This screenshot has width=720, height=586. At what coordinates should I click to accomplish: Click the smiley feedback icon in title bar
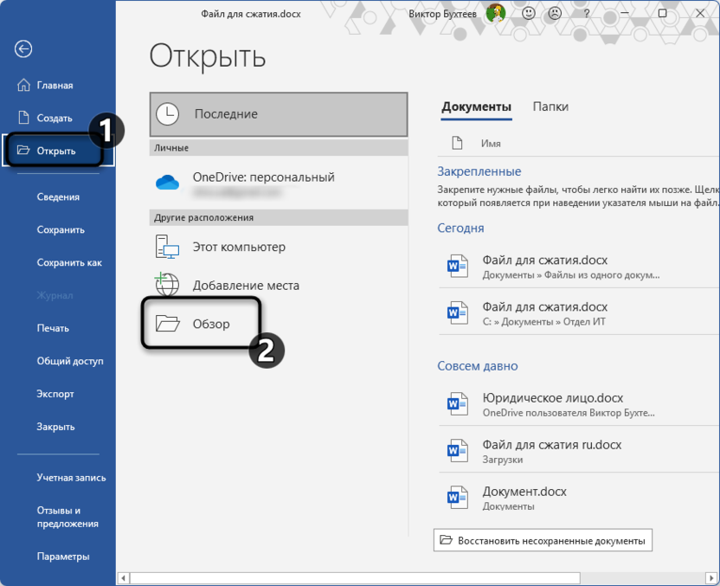click(x=528, y=16)
